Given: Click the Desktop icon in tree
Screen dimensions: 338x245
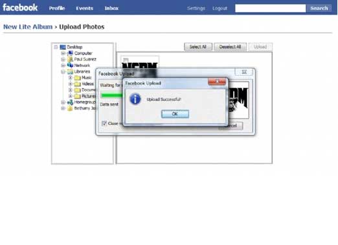Looking at the screenshot, I should pos(63,47).
